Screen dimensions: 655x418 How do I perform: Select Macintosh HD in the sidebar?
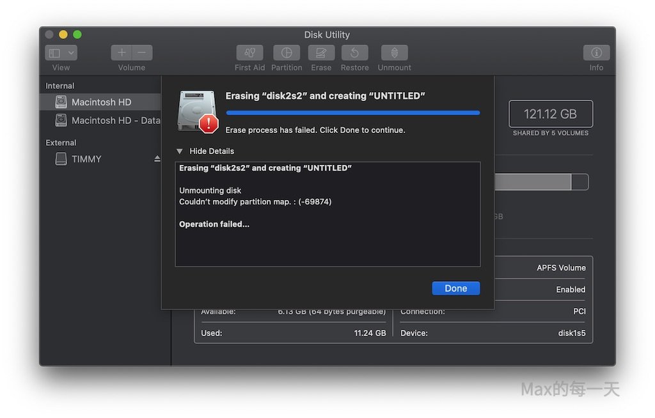101,102
